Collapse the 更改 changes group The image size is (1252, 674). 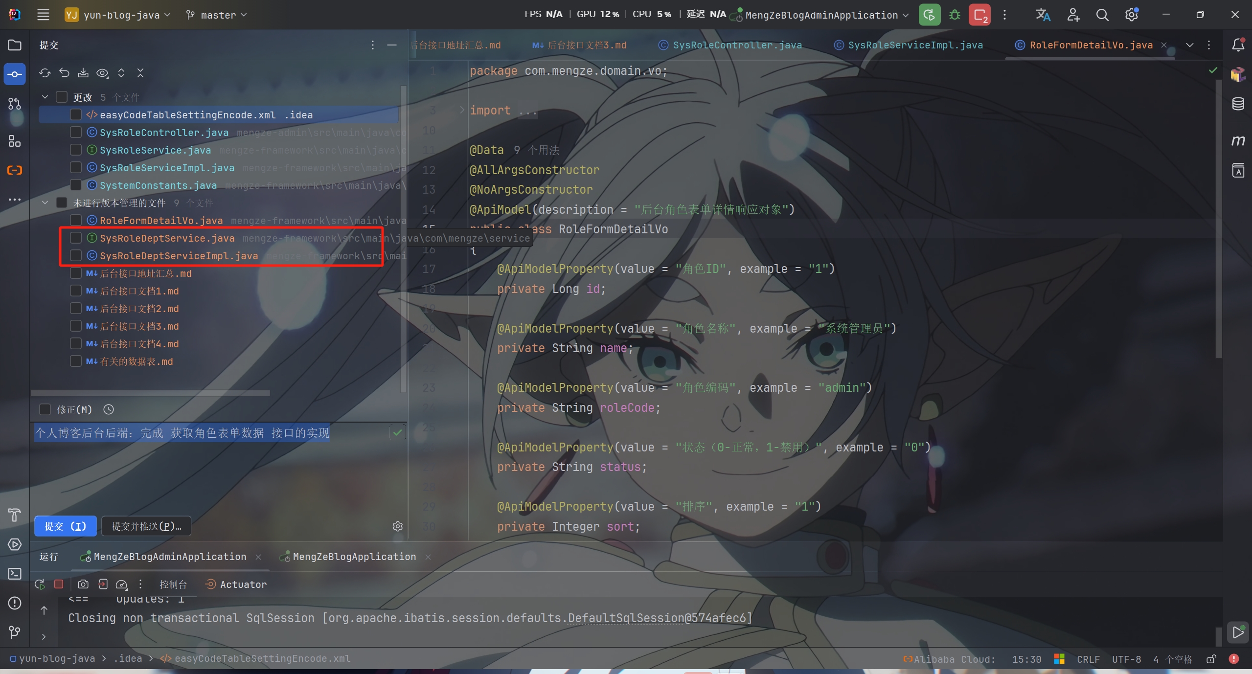[45, 97]
